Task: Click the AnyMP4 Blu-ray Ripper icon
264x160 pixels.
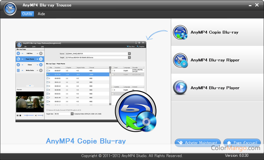Action: tap(180, 60)
